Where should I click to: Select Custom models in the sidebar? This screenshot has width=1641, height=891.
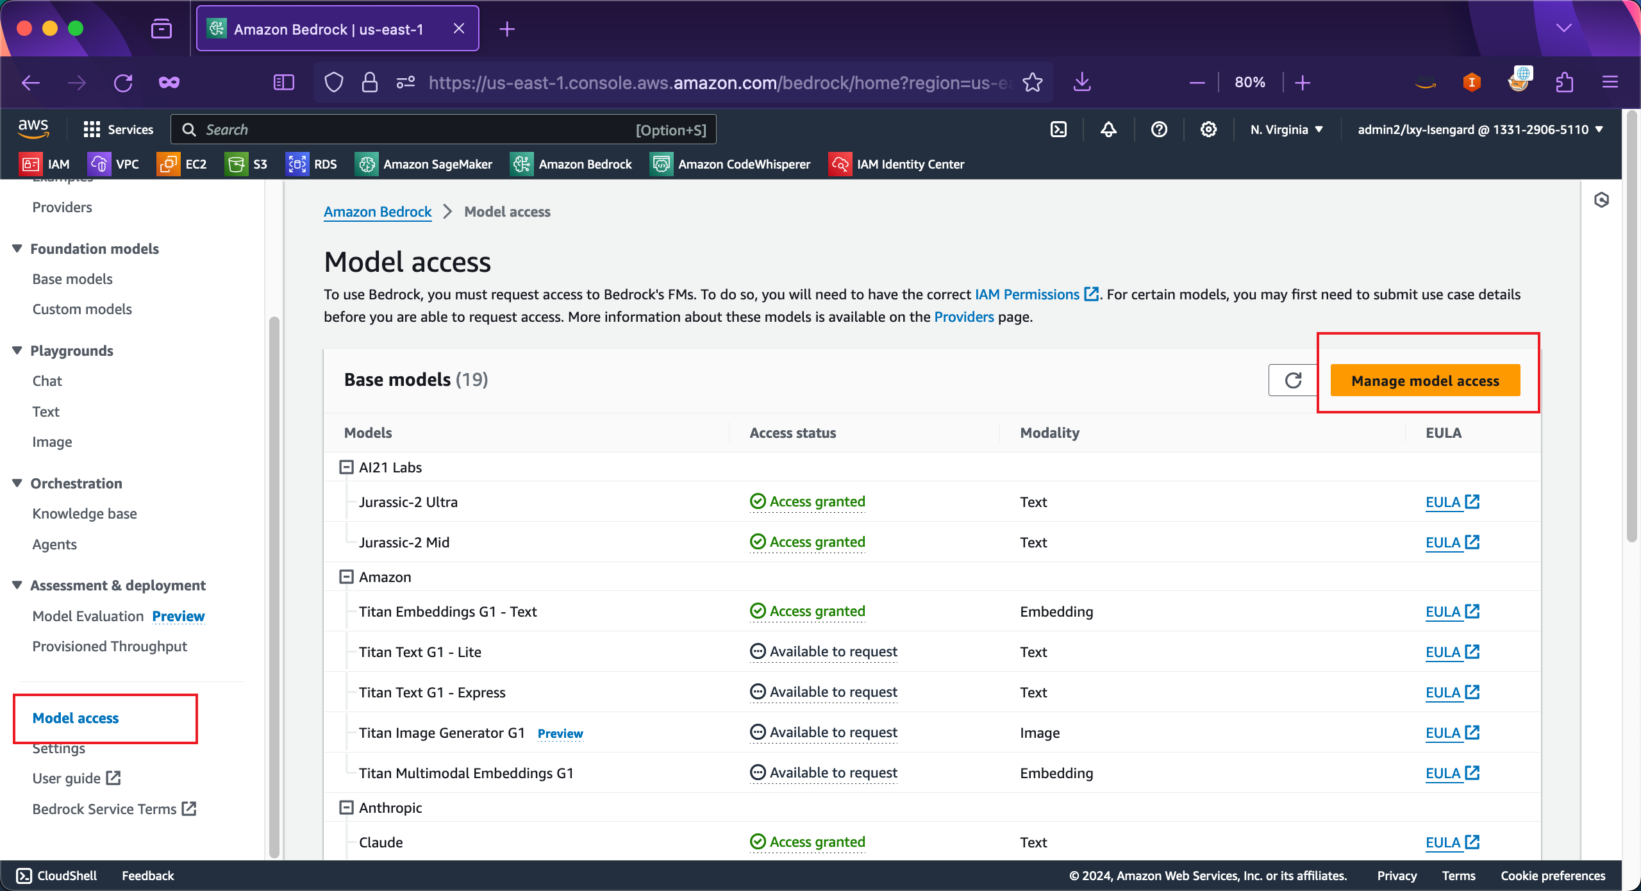coord(82,309)
